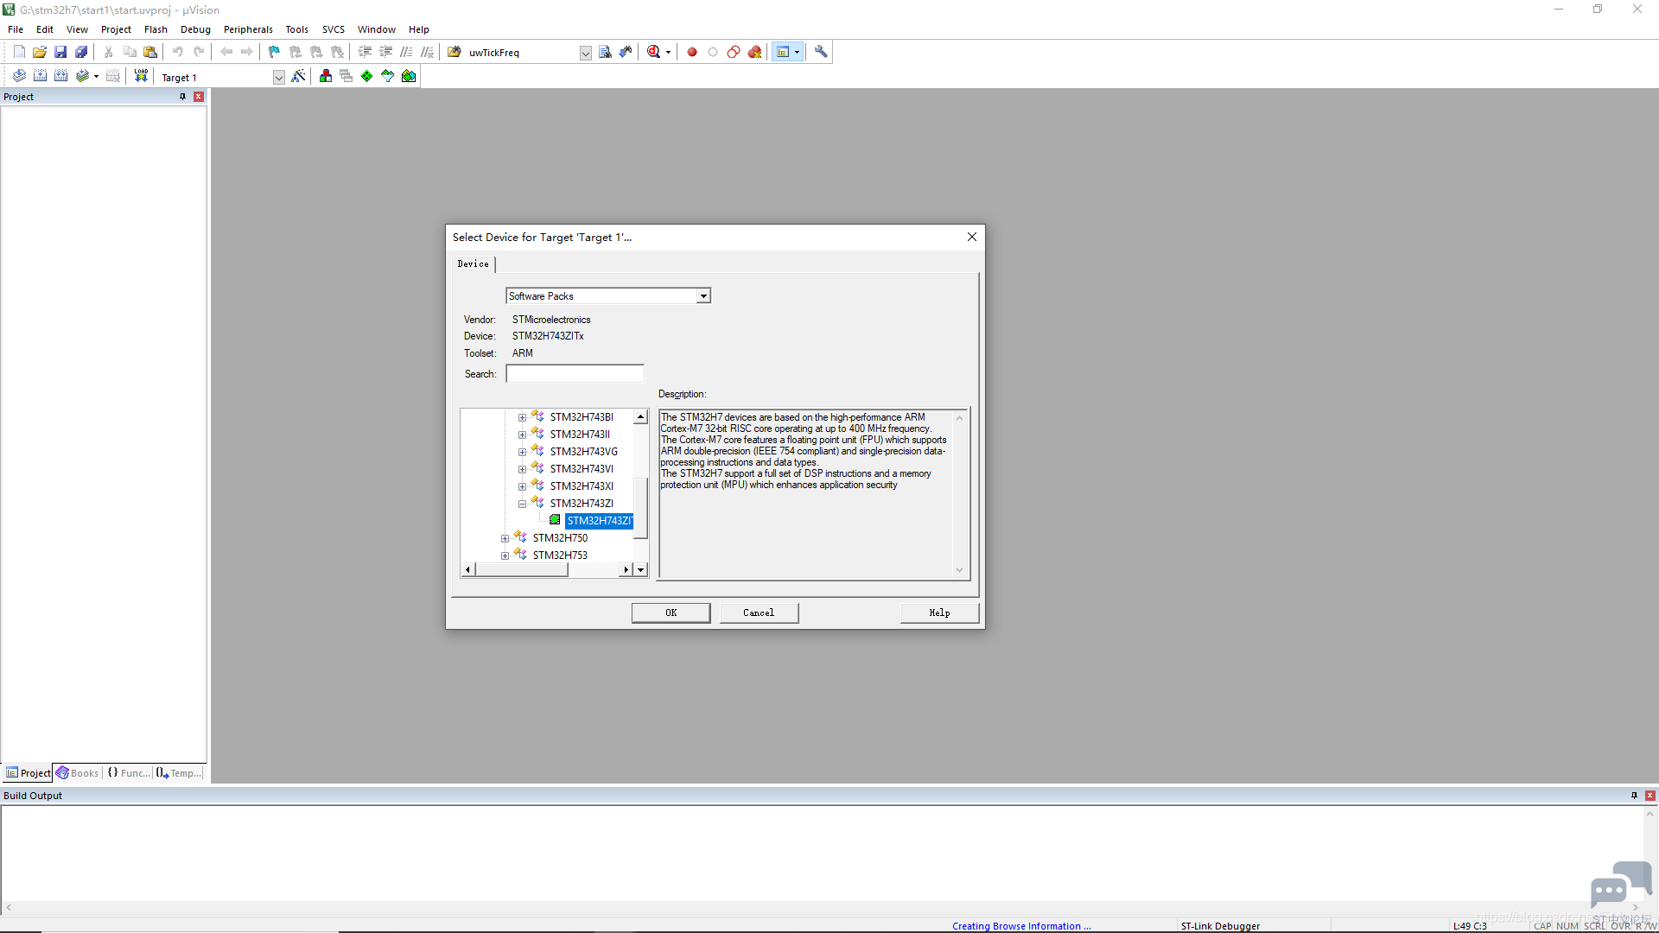Click the Help button in dialog
The image size is (1659, 933).
pos(939,613)
